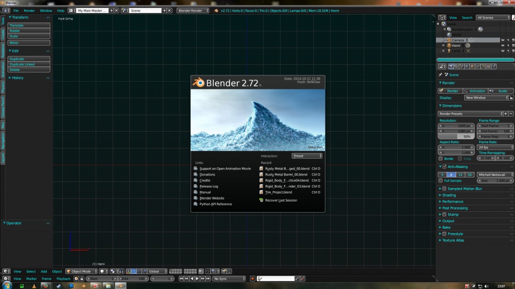
Task: Select the Scale manipulator icon
Action: (144, 271)
